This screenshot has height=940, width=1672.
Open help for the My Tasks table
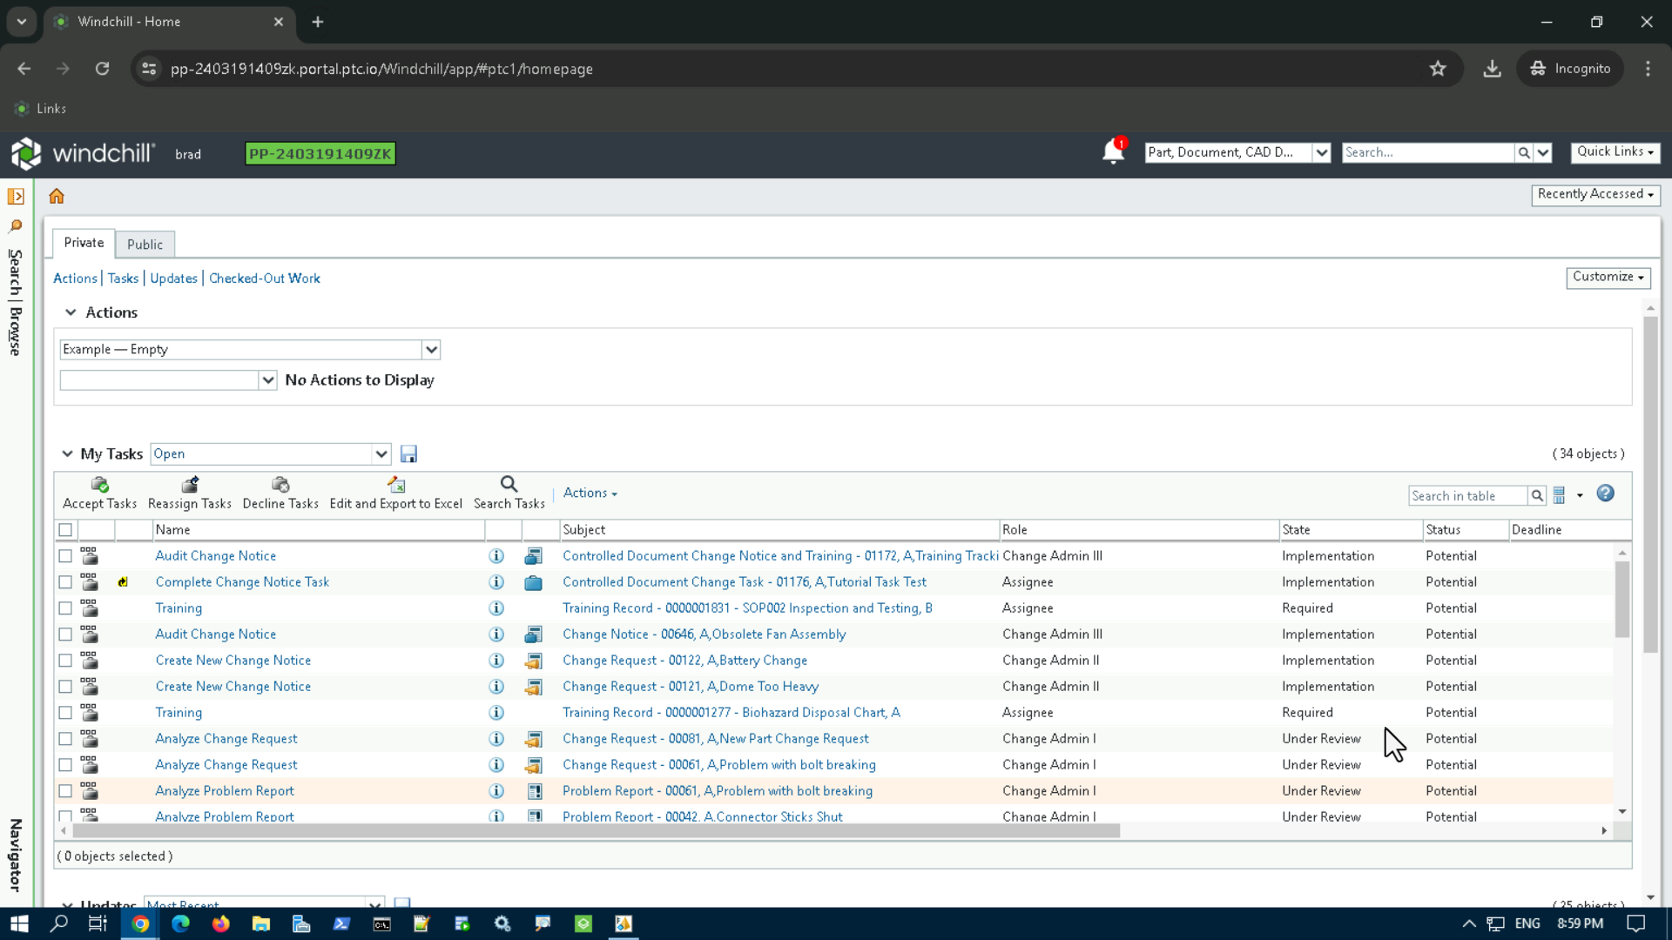coord(1605,493)
